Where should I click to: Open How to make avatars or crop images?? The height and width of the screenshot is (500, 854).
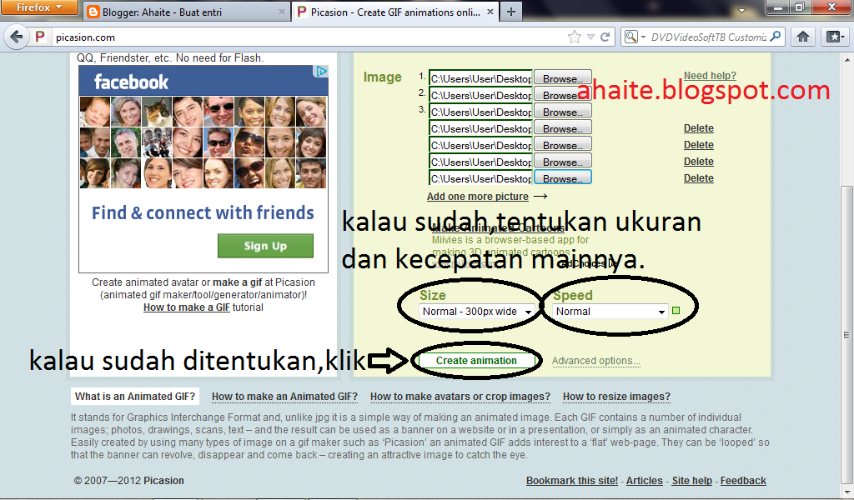[x=460, y=397]
